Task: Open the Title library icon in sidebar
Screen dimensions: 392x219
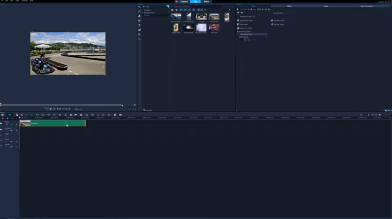Action: 139,25
